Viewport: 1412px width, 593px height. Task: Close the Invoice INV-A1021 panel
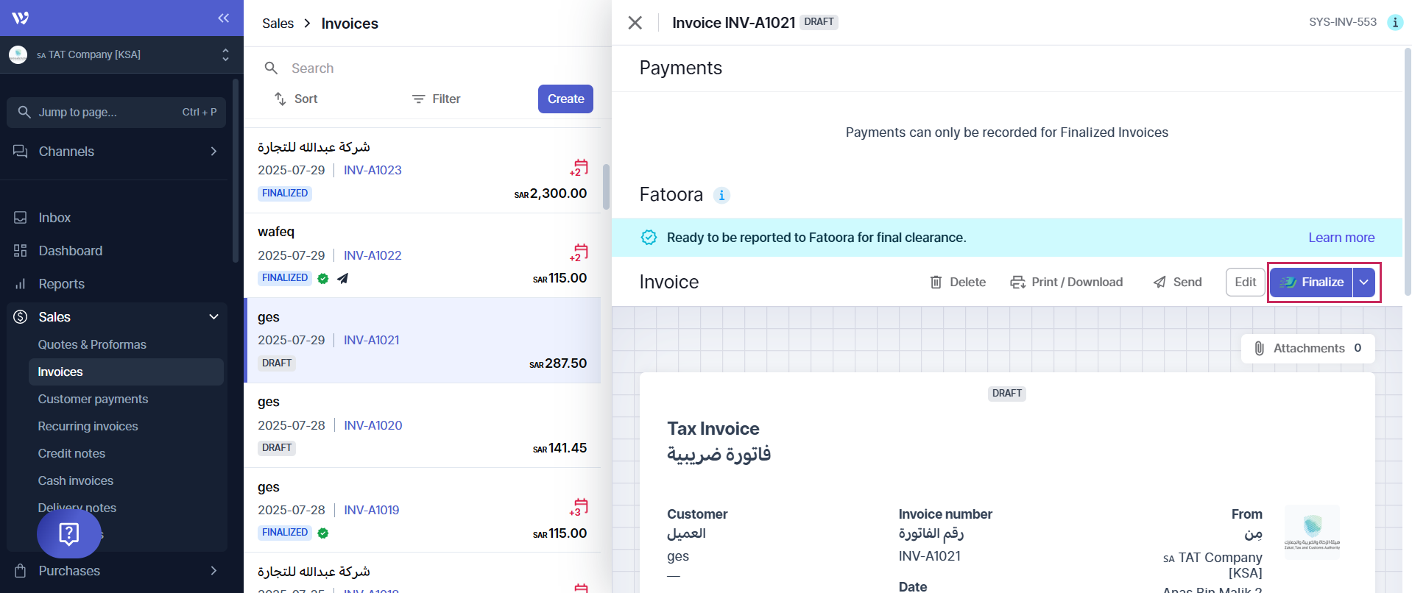[x=635, y=23]
